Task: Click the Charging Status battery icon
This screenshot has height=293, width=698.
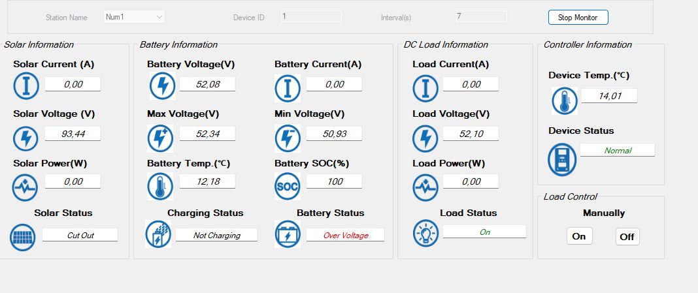Action: point(158,234)
